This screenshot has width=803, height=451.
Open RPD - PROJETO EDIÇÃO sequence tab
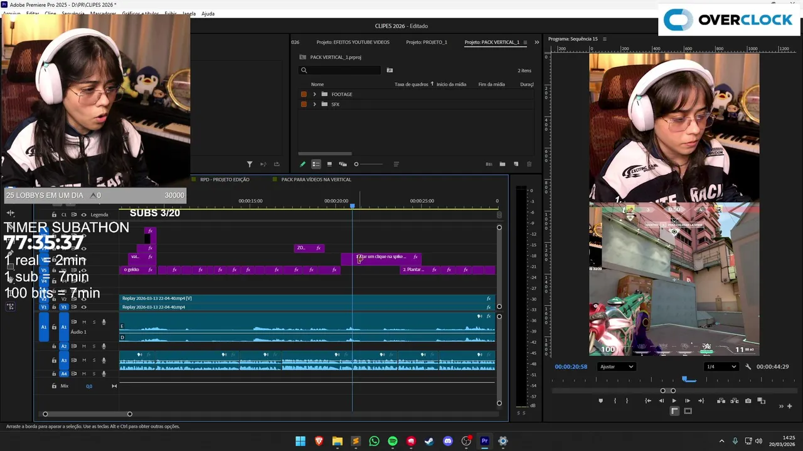tap(225, 179)
